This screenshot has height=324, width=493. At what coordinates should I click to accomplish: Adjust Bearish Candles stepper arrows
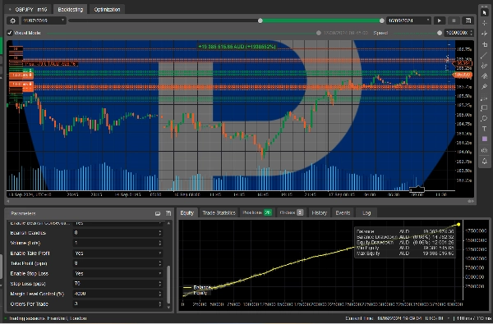tap(160, 233)
